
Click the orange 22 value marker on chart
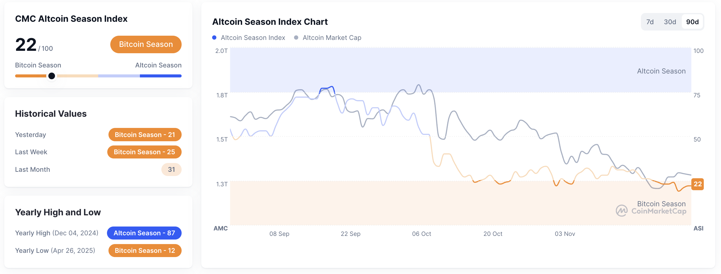click(x=698, y=184)
